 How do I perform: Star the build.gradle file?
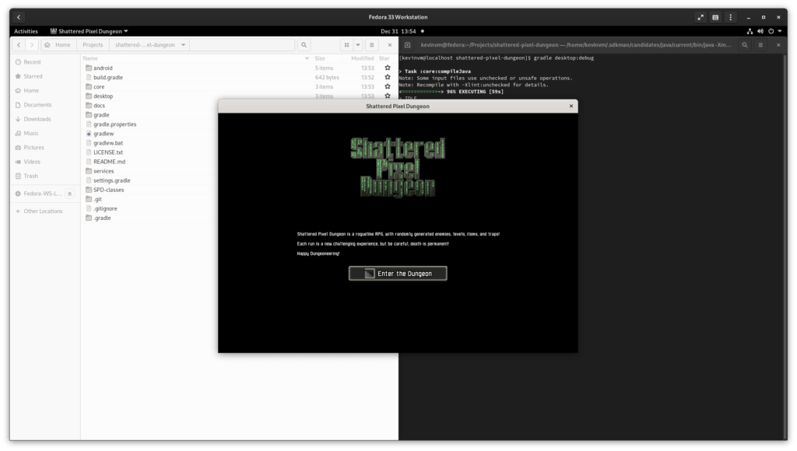point(388,77)
